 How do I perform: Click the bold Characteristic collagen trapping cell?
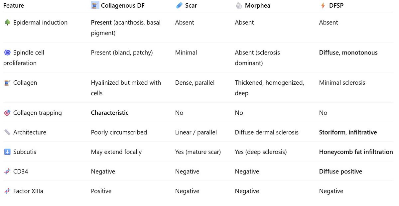tap(110, 113)
